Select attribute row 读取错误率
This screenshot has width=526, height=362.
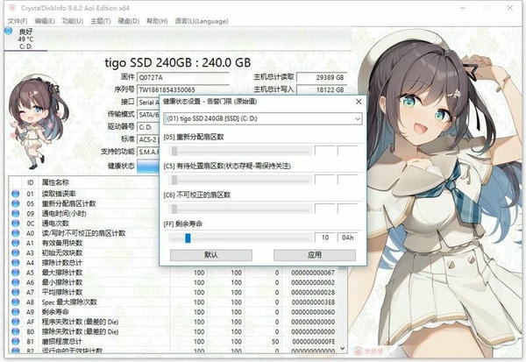[x=84, y=194]
